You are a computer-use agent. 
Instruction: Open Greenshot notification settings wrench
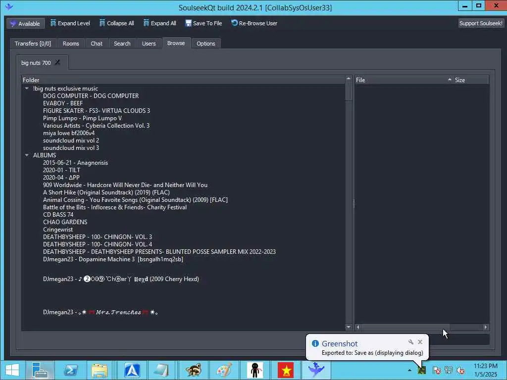tap(411, 342)
